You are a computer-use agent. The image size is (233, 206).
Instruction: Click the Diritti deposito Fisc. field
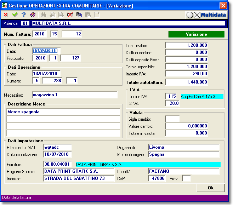coord(187,59)
